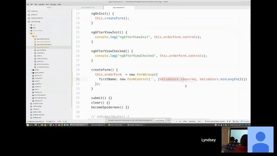Open the Help menu
This screenshot has height=156, width=277.
59,4
